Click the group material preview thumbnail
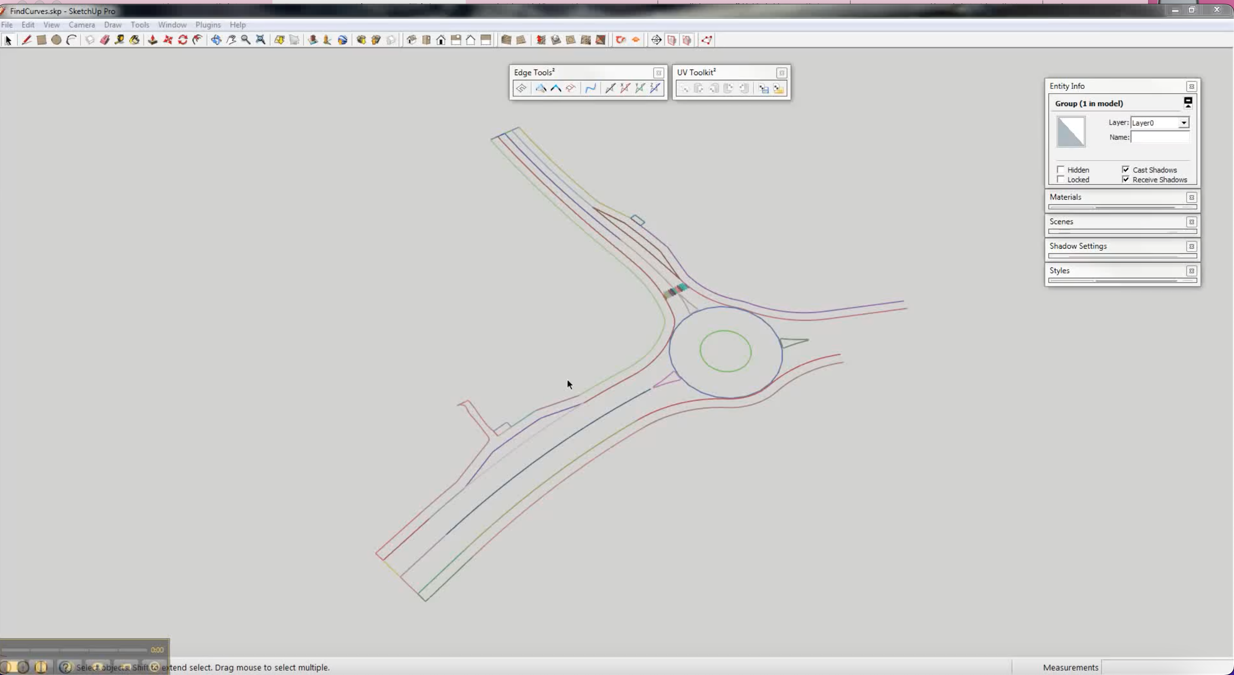The height and width of the screenshot is (675, 1234). tap(1071, 132)
